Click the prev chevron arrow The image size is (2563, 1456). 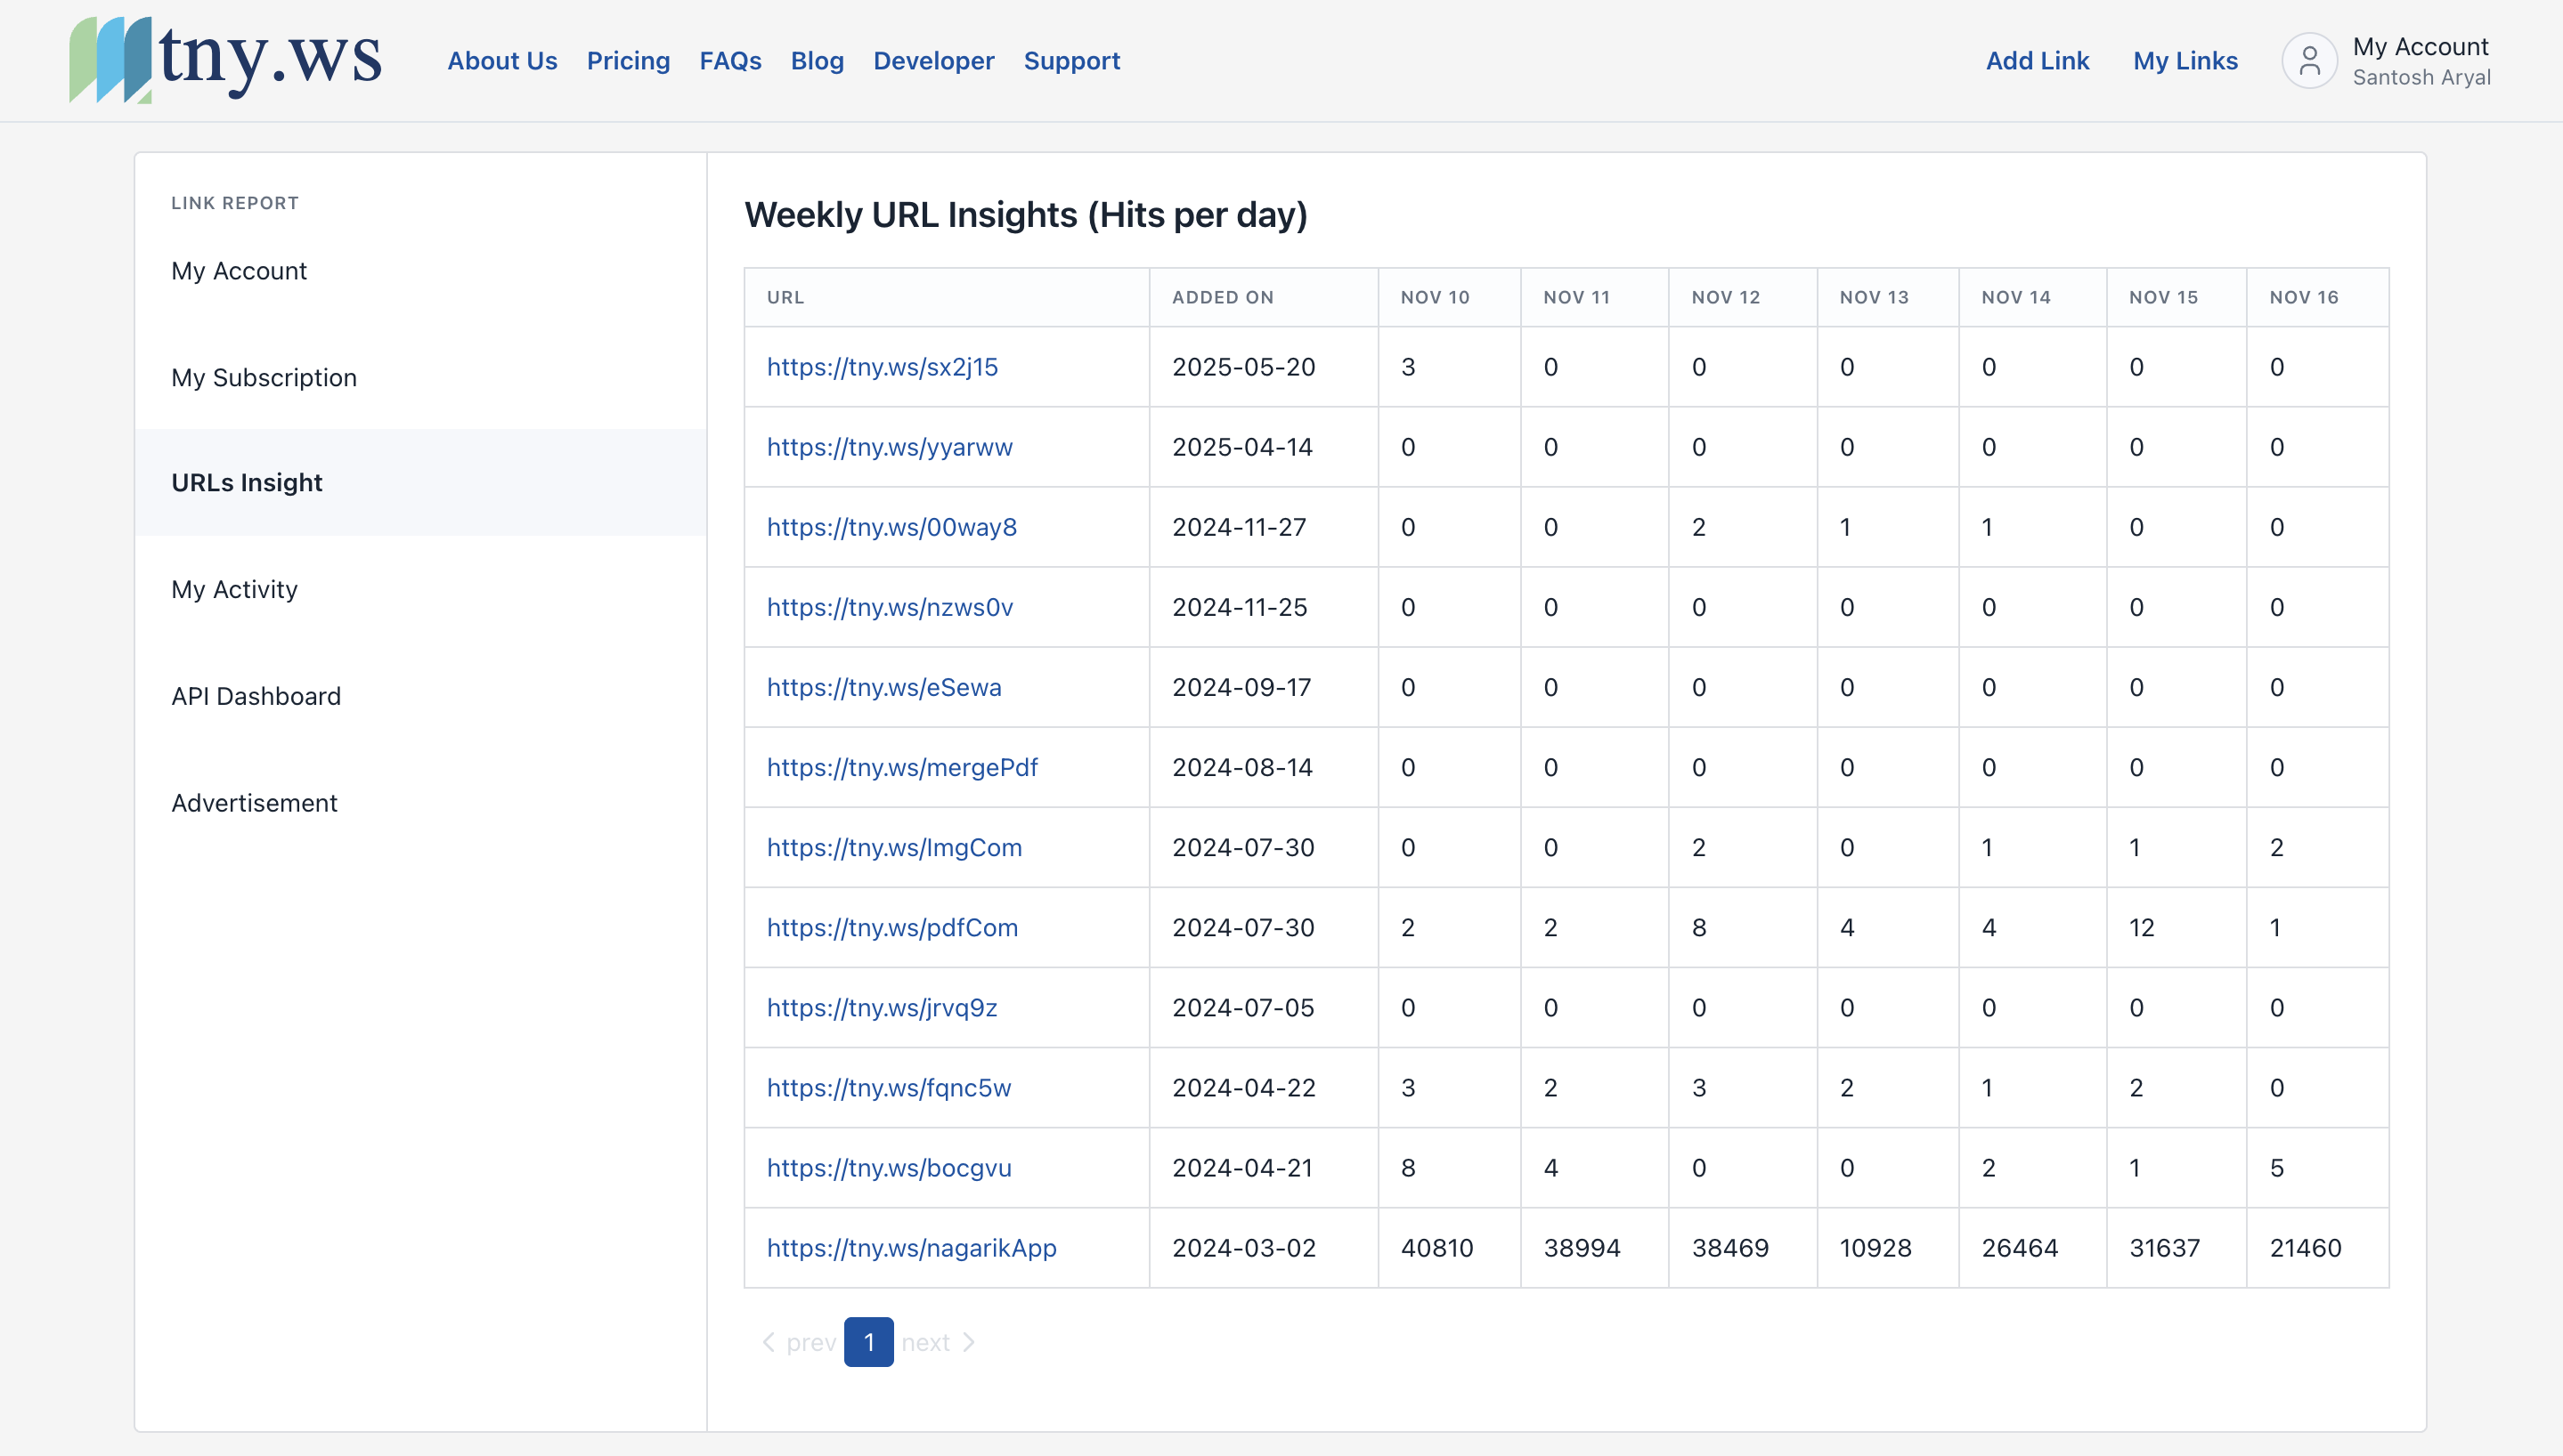tap(769, 1342)
